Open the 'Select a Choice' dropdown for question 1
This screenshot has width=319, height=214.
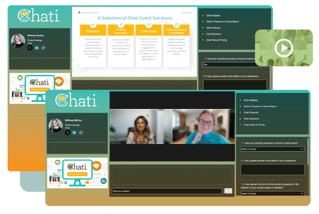tap(272, 149)
